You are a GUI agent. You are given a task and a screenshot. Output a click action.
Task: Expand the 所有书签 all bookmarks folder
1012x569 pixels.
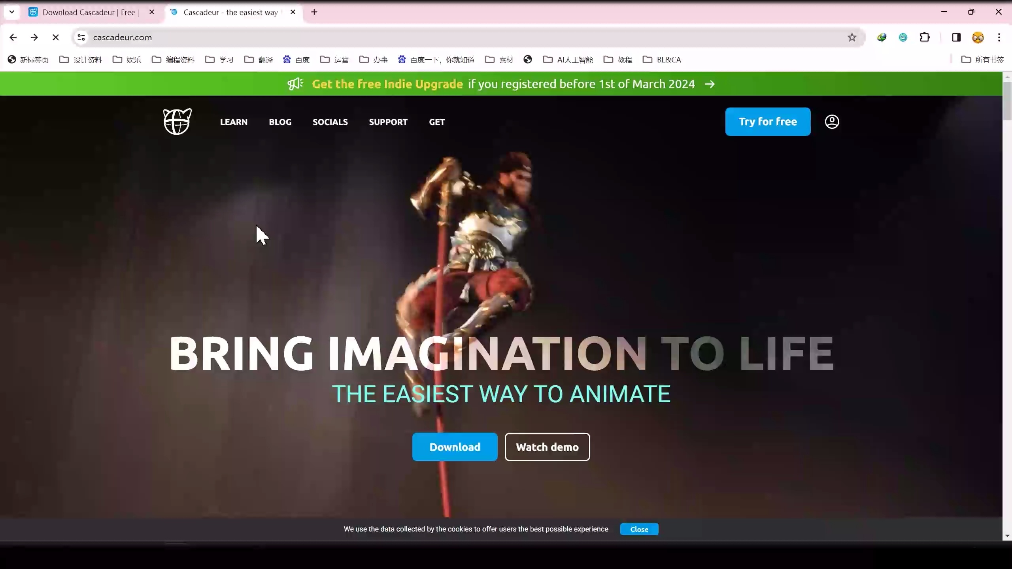pyautogui.click(x=982, y=60)
